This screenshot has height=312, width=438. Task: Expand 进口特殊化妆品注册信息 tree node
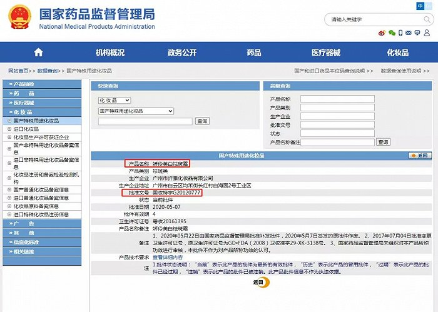coord(9,214)
